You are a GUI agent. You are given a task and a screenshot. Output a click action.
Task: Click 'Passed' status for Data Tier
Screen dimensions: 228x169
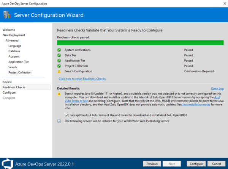pyautogui.click(x=188, y=55)
